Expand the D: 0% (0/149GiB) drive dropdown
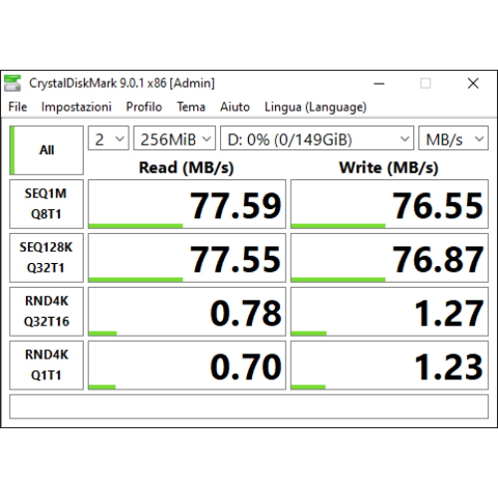The image size is (498, 498). click(x=317, y=138)
